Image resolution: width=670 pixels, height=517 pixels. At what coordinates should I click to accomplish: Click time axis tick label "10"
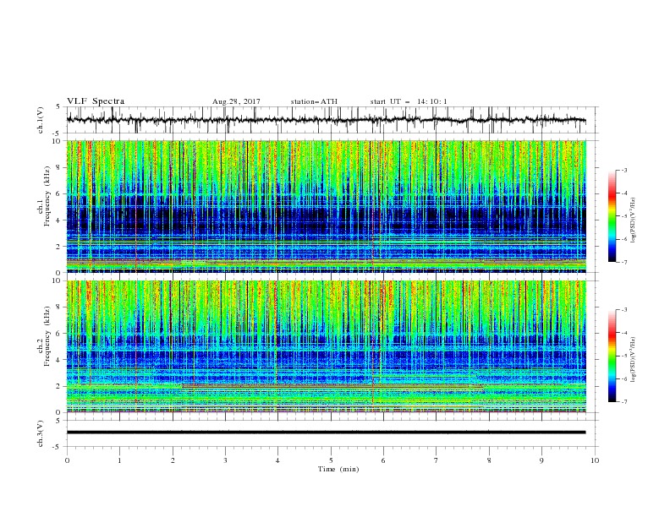point(595,460)
